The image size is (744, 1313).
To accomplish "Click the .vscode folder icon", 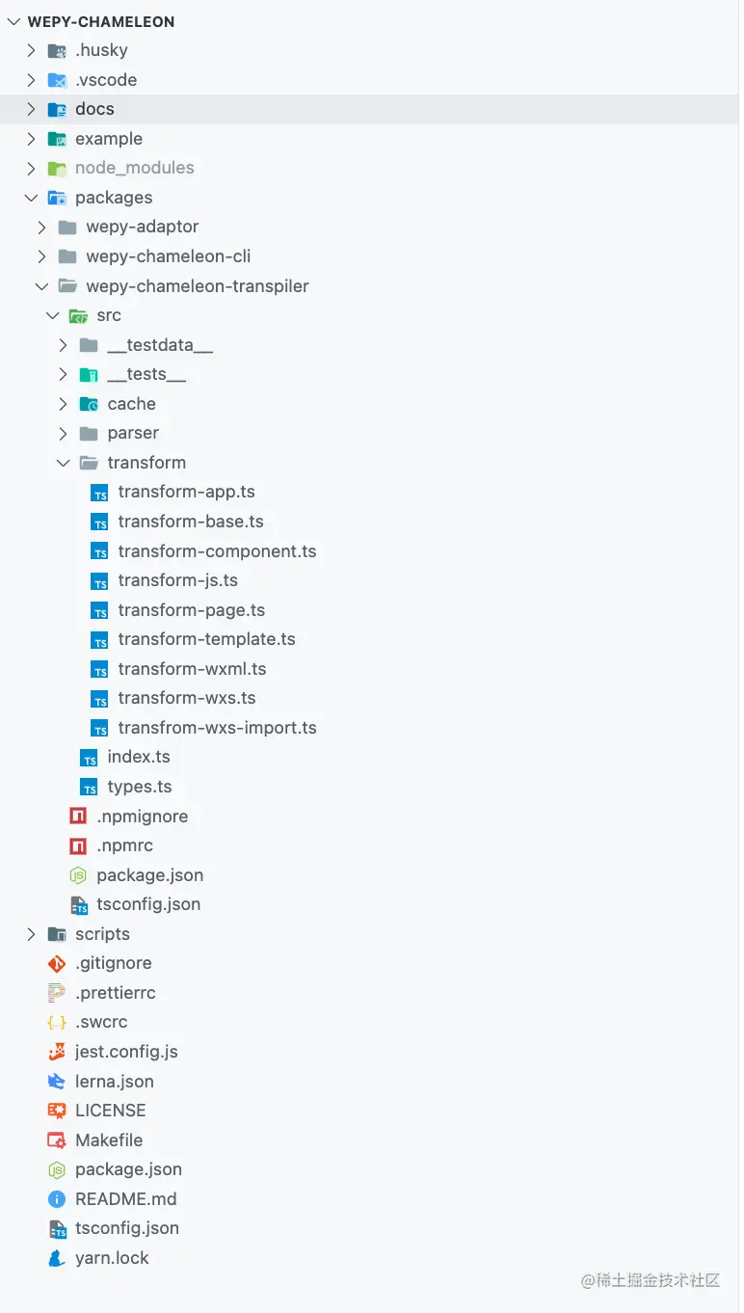I will [x=57, y=80].
